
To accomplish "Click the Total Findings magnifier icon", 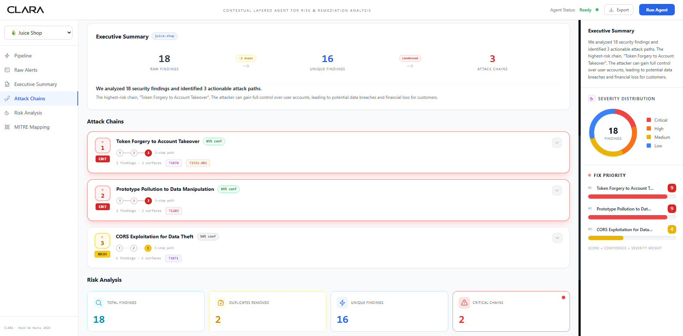I will coord(99,303).
